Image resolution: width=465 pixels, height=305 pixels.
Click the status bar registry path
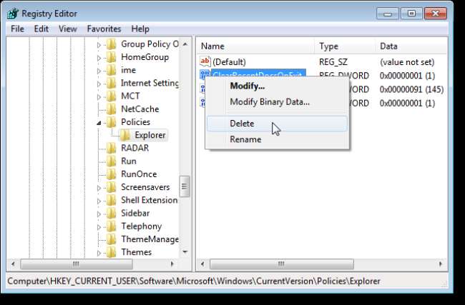click(x=194, y=281)
